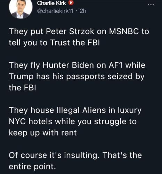
Task: Click the line 'NYC hotels while you struggle to'
Action: point(73,121)
